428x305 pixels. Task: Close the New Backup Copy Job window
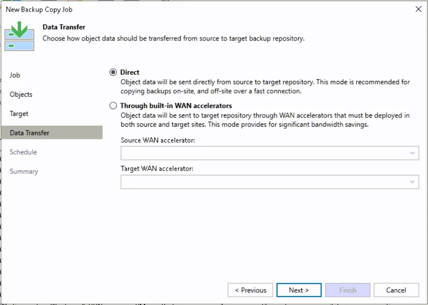pyautogui.click(x=418, y=9)
